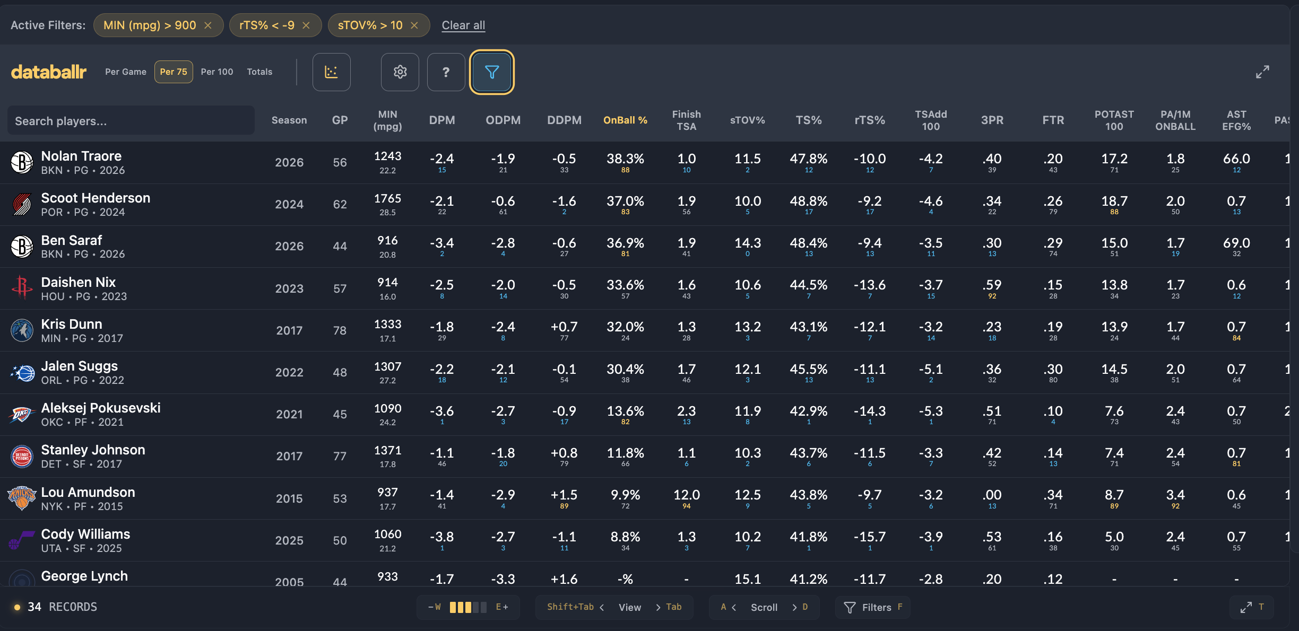The width and height of the screenshot is (1299, 631).
Task: Click the databallr logo
Action: 48,72
